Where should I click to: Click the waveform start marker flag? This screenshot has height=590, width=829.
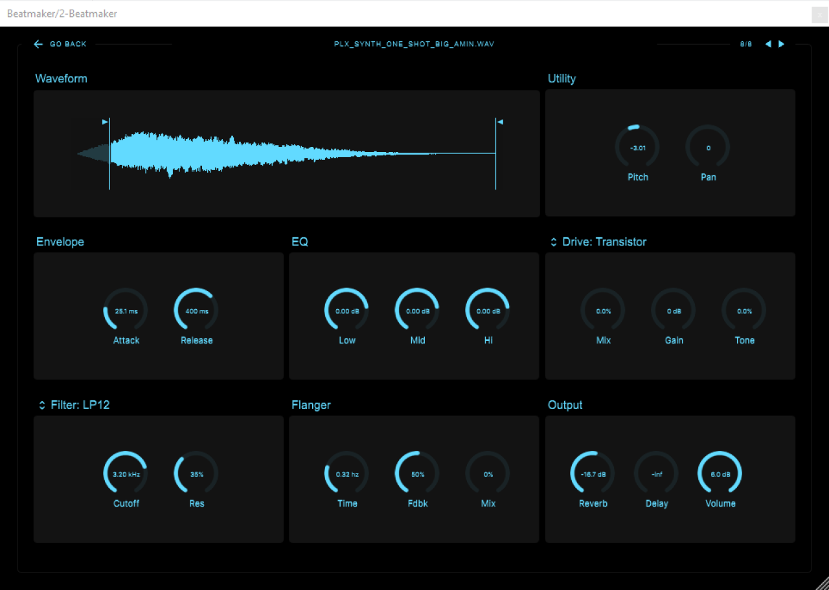106,122
